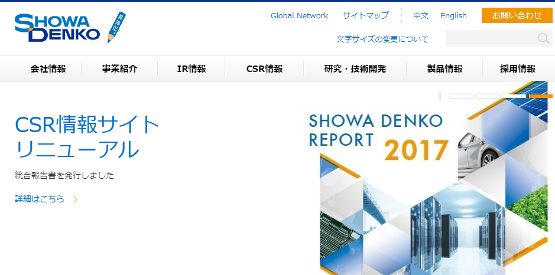Open the 研究・技術開発 menu

click(355, 68)
